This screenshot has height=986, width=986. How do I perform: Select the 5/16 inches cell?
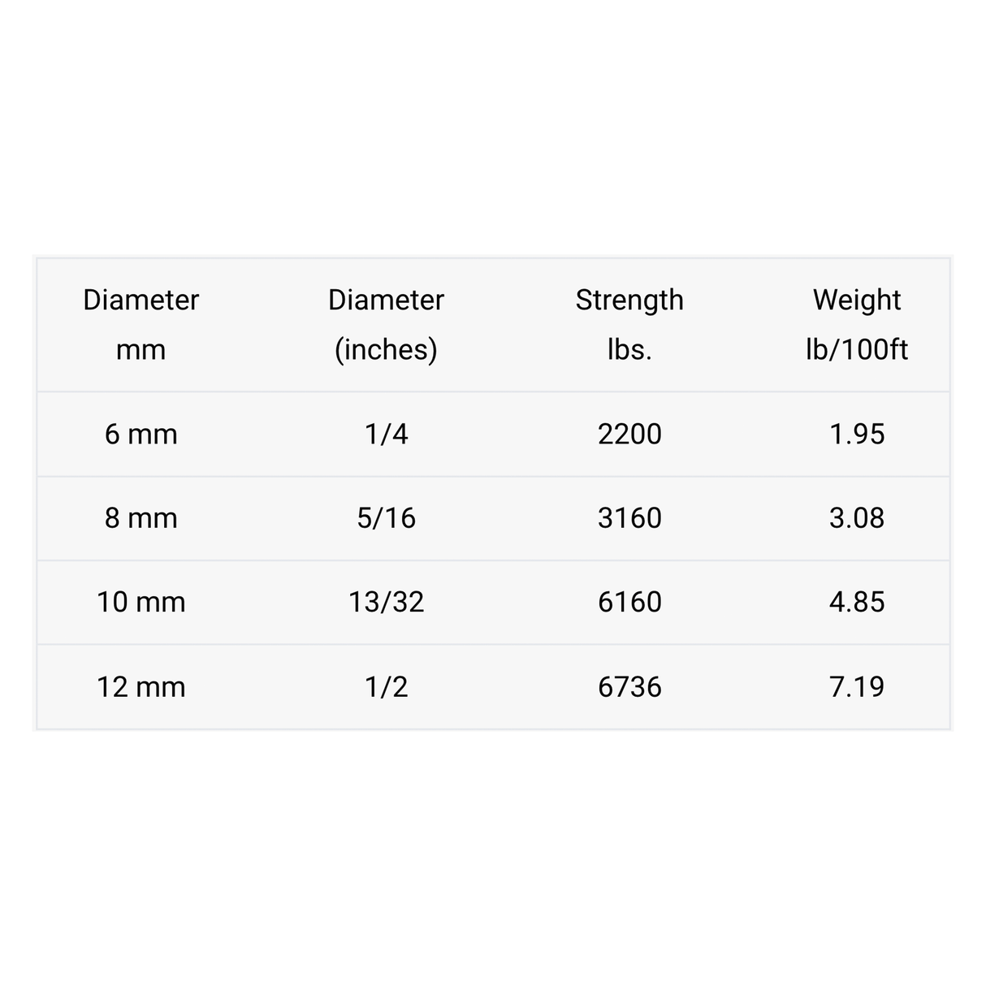(x=386, y=518)
